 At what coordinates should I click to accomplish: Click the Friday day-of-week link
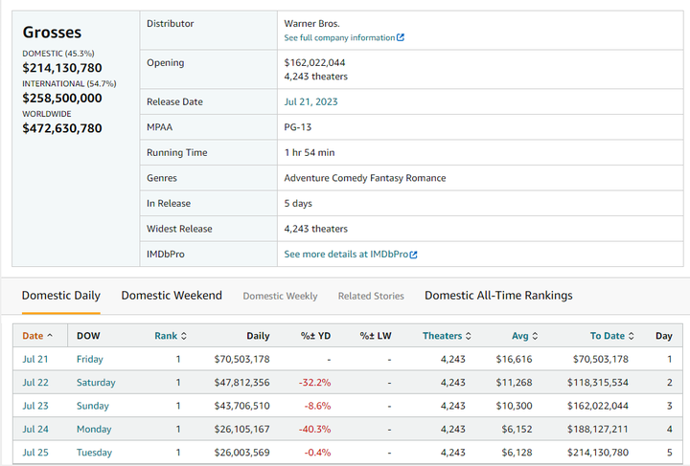click(90, 359)
